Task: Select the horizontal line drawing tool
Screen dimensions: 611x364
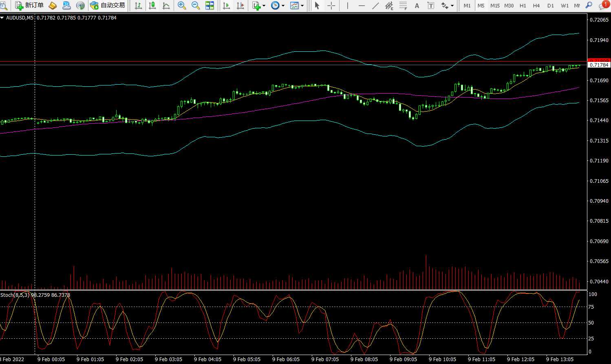Action: click(x=362, y=5)
